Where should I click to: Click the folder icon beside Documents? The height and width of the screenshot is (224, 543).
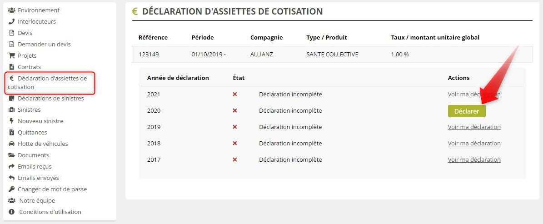[x=12, y=155]
